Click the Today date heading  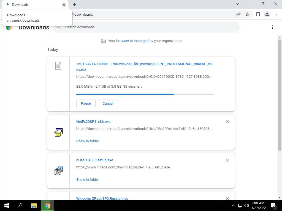[x=53, y=49]
